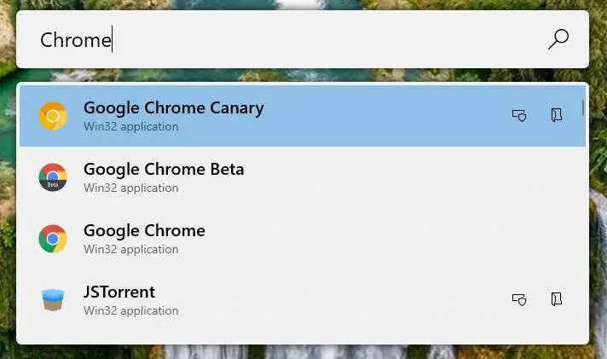This screenshot has height=359, width=607.
Task: Click the results list scrollbar thumb
Action: click(x=583, y=107)
